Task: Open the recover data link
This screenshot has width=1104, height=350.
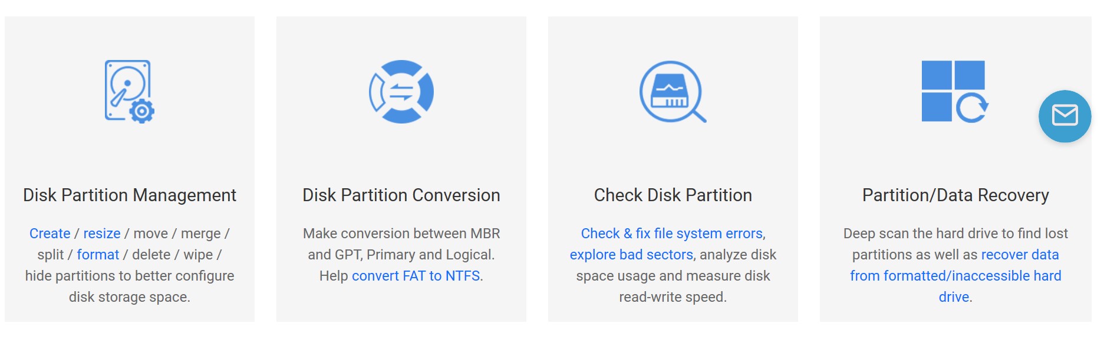Action: 1020,255
